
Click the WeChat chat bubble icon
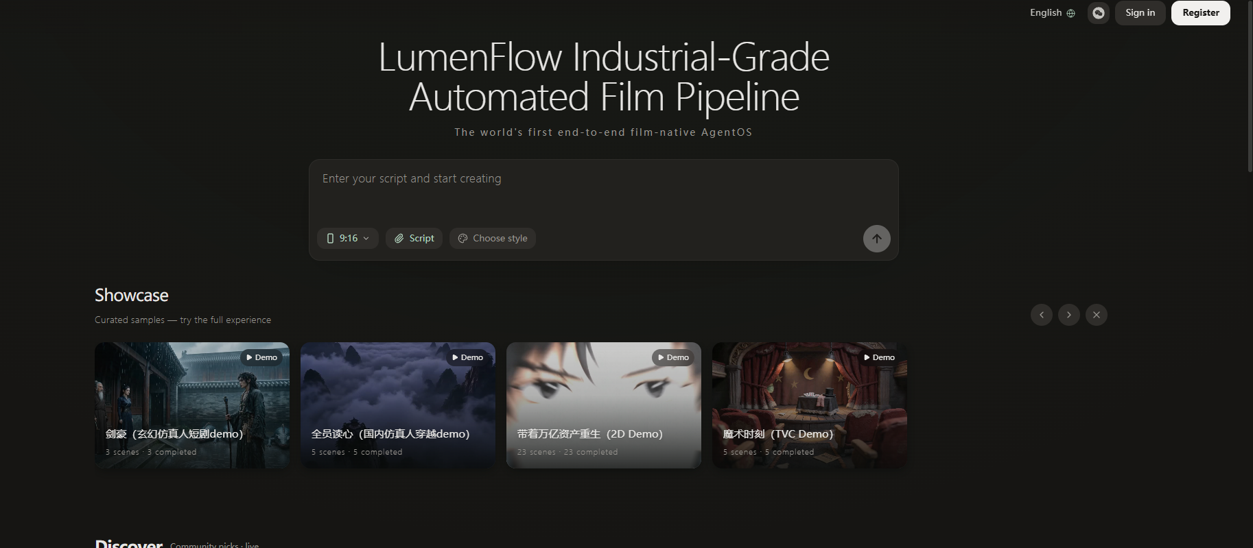tap(1099, 13)
